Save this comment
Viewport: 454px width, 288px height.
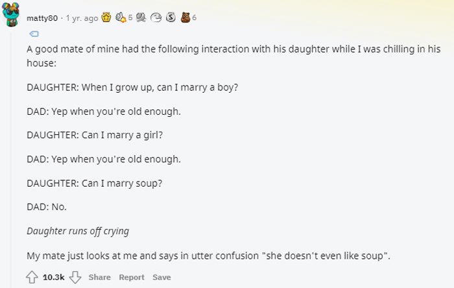[161, 277]
